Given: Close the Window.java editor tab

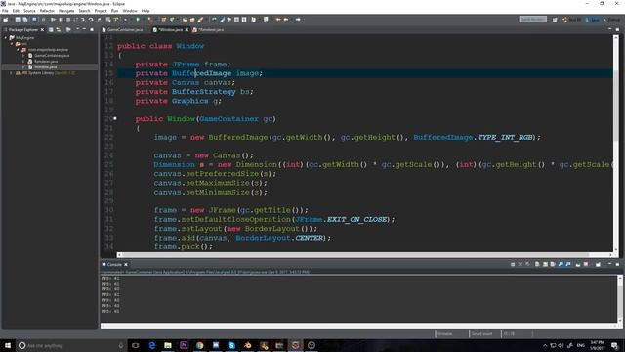Looking at the screenshot, I should [x=187, y=30].
